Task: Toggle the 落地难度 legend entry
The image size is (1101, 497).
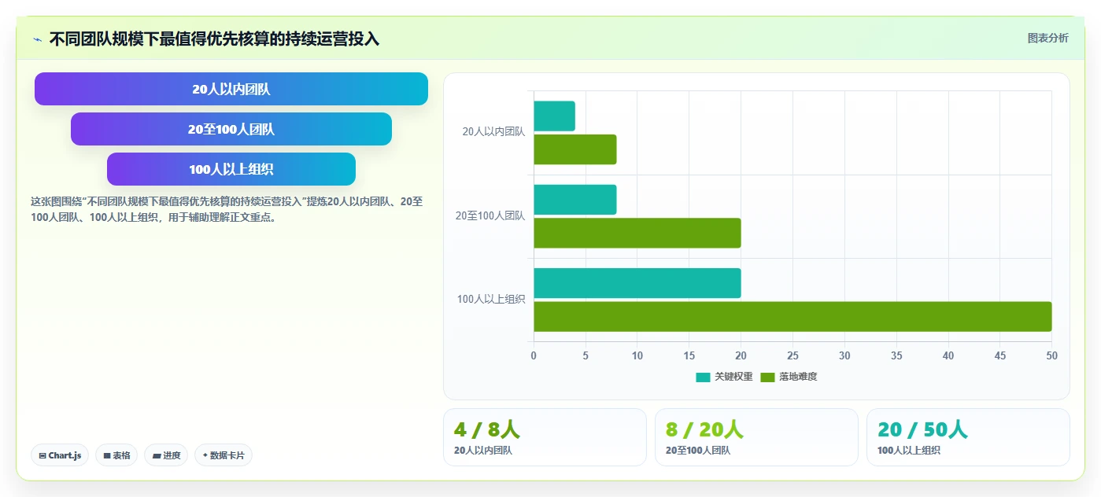Action: pyautogui.click(x=789, y=377)
